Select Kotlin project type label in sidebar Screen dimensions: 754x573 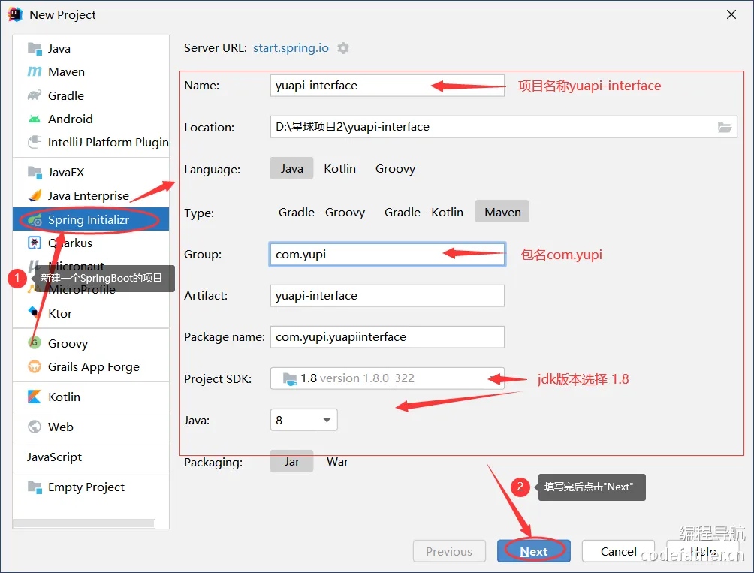click(x=64, y=397)
